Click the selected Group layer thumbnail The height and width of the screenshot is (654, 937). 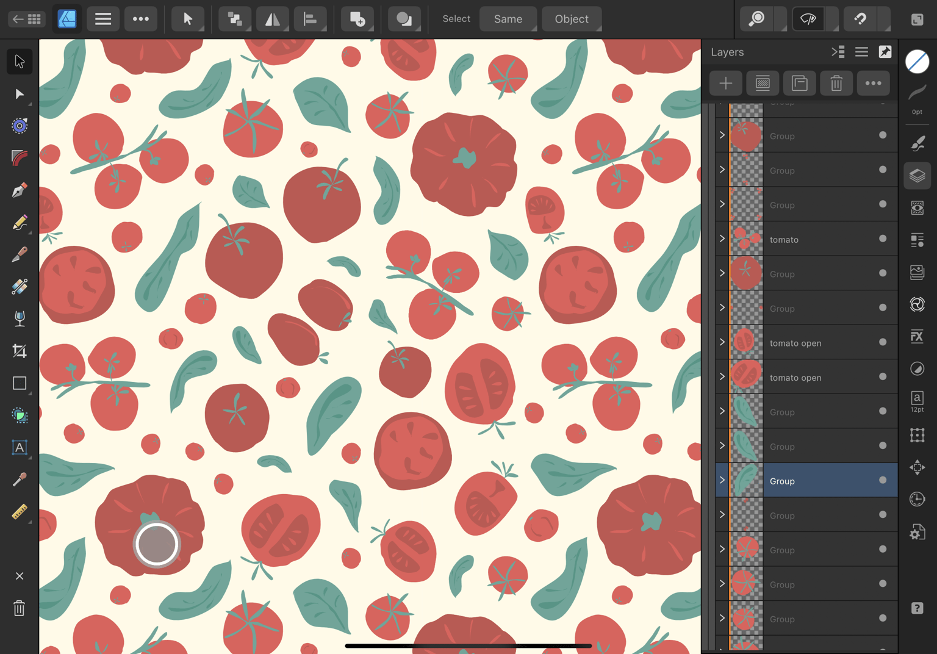tap(747, 480)
